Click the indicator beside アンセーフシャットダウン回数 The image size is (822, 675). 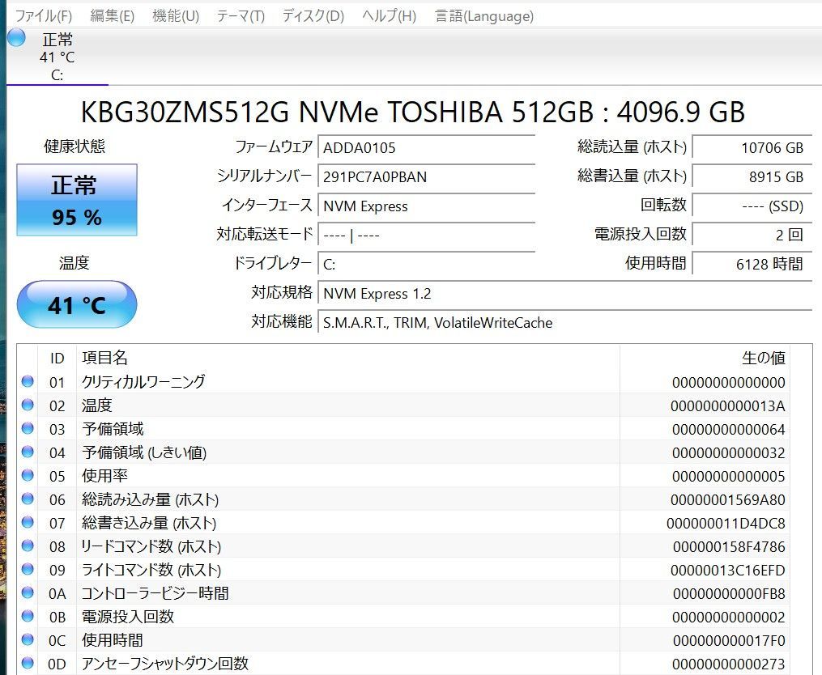[x=27, y=664]
